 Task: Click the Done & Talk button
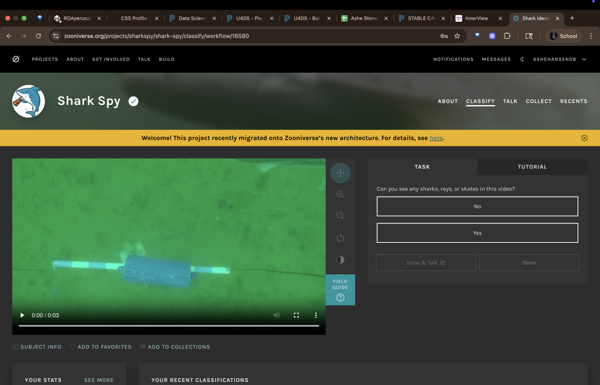[x=426, y=263]
